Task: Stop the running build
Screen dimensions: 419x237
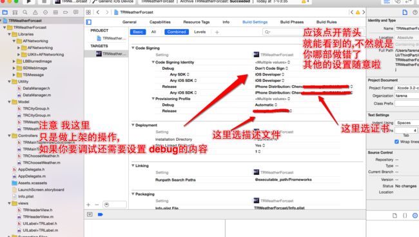Action: 44,1
